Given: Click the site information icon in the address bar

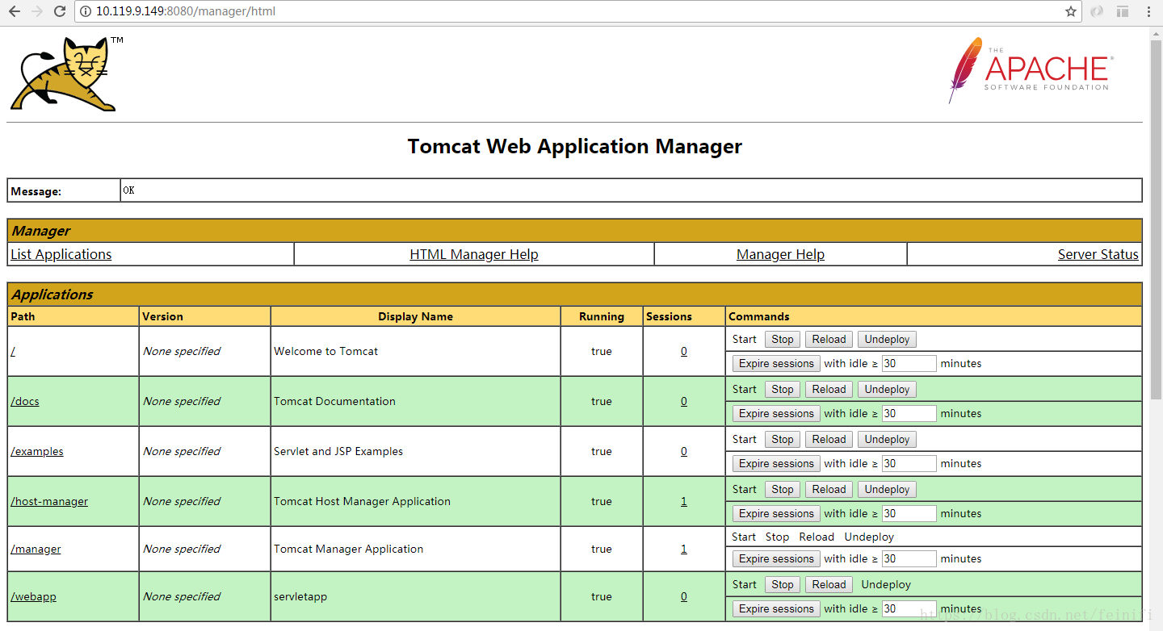Looking at the screenshot, I should pyautogui.click(x=86, y=11).
